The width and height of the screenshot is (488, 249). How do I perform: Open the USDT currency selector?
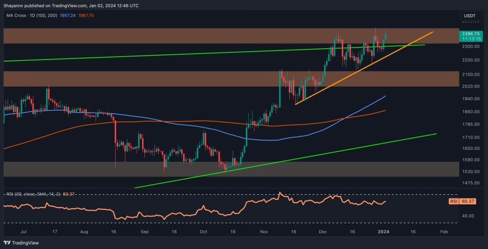(469, 17)
